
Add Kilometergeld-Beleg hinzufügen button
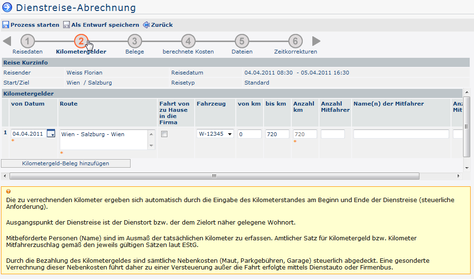coord(66,163)
